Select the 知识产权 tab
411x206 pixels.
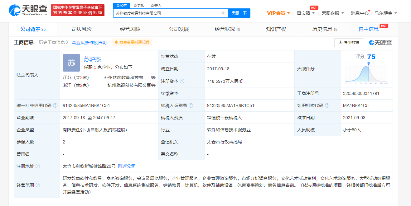[276, 29]
